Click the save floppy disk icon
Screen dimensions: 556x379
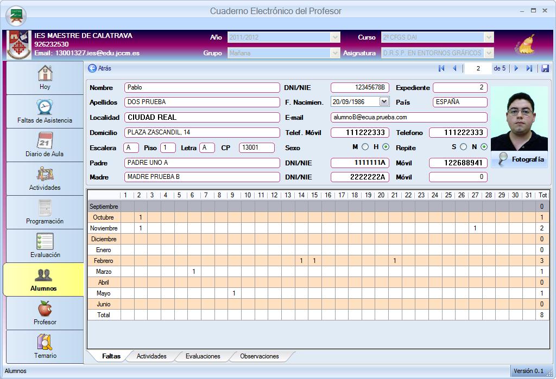545,68
